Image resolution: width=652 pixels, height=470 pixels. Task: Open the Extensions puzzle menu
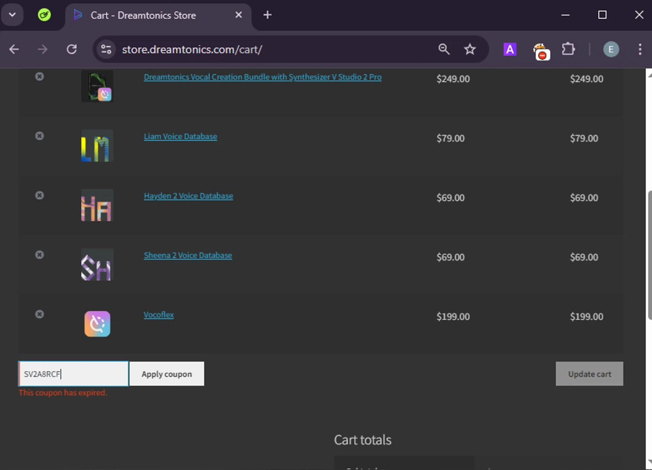pos(569,49)
